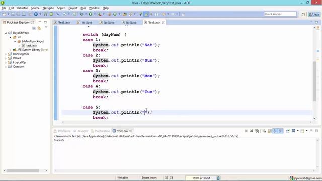Switch to the Javadoc tab
The image size is (322, 181).
(x=81, y=131)
